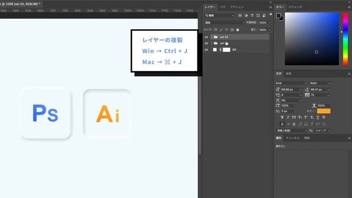Image resolution: width=352 pixels, height=198 pixels.
Task: Toggle Faux Bold text style
Action: 282,117
